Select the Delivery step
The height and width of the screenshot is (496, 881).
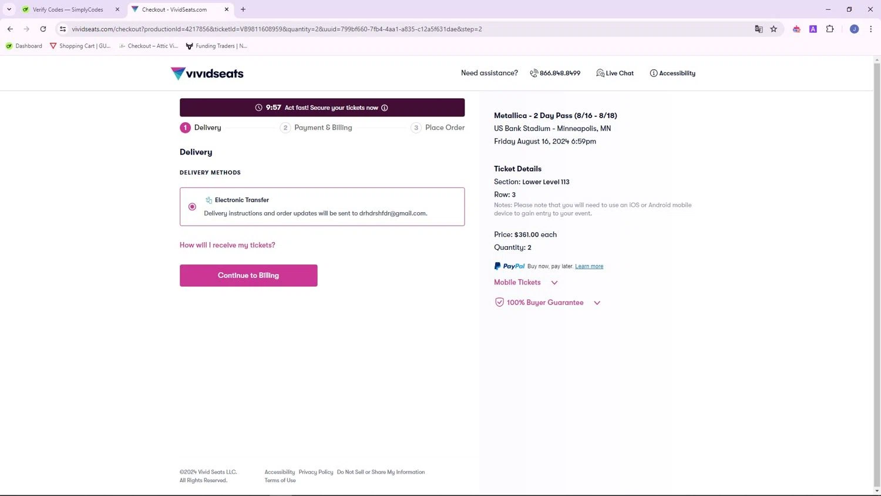pyautogui.click(x=201, y=128)
